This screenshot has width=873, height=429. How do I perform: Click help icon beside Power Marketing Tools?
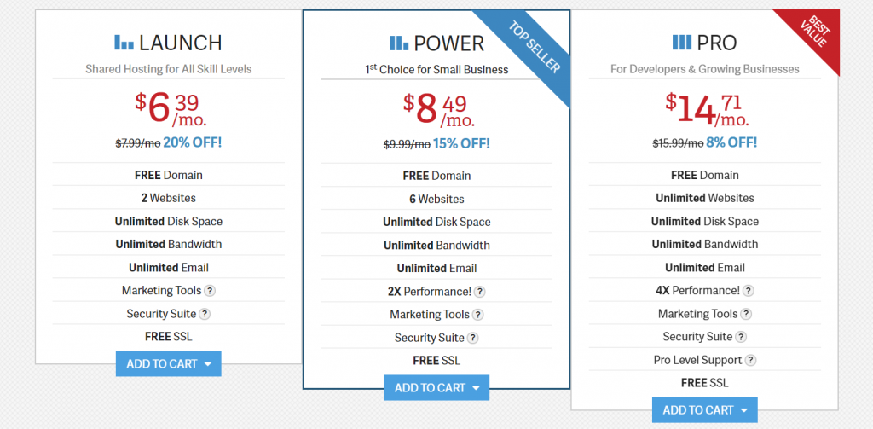click(478, 315)
